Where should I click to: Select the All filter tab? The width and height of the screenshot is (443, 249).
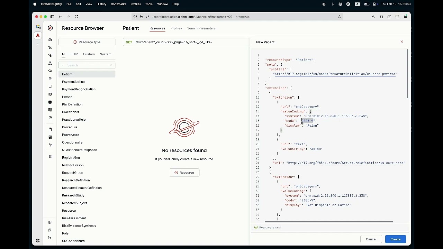click(x=63, y=54)
